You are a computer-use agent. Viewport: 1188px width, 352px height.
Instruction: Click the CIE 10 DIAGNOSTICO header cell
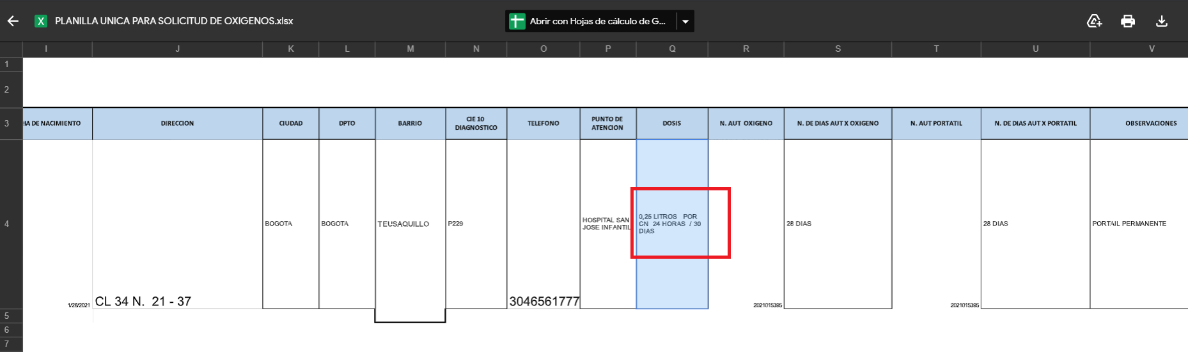click(476, 123)
